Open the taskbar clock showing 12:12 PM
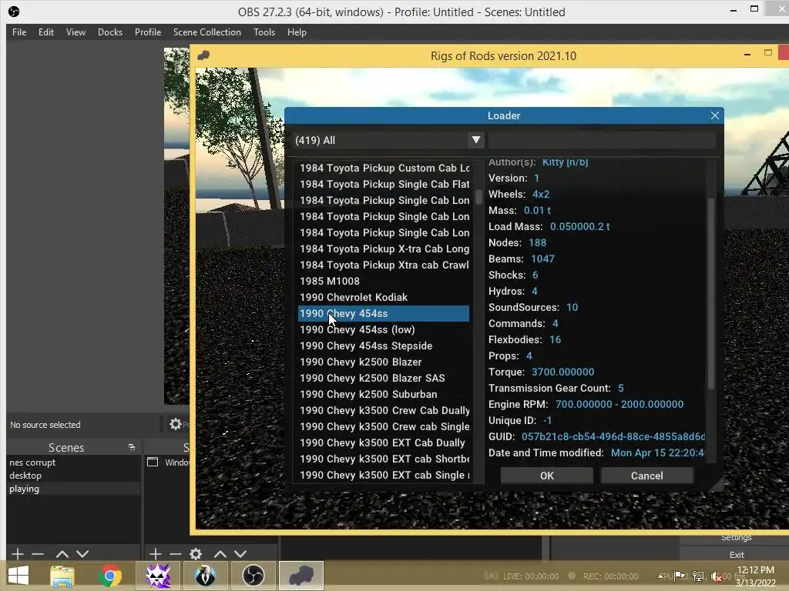 point(756,576)
